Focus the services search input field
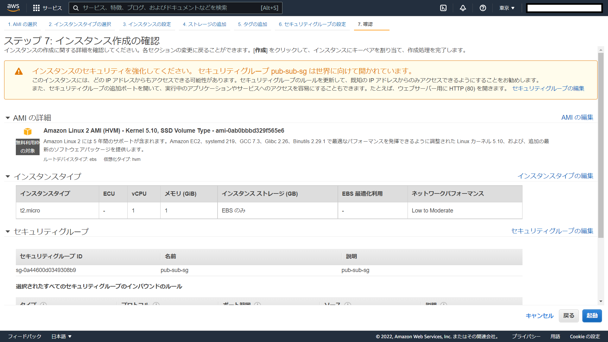Screen dimensions: 608x342 (x=171, y=8)
